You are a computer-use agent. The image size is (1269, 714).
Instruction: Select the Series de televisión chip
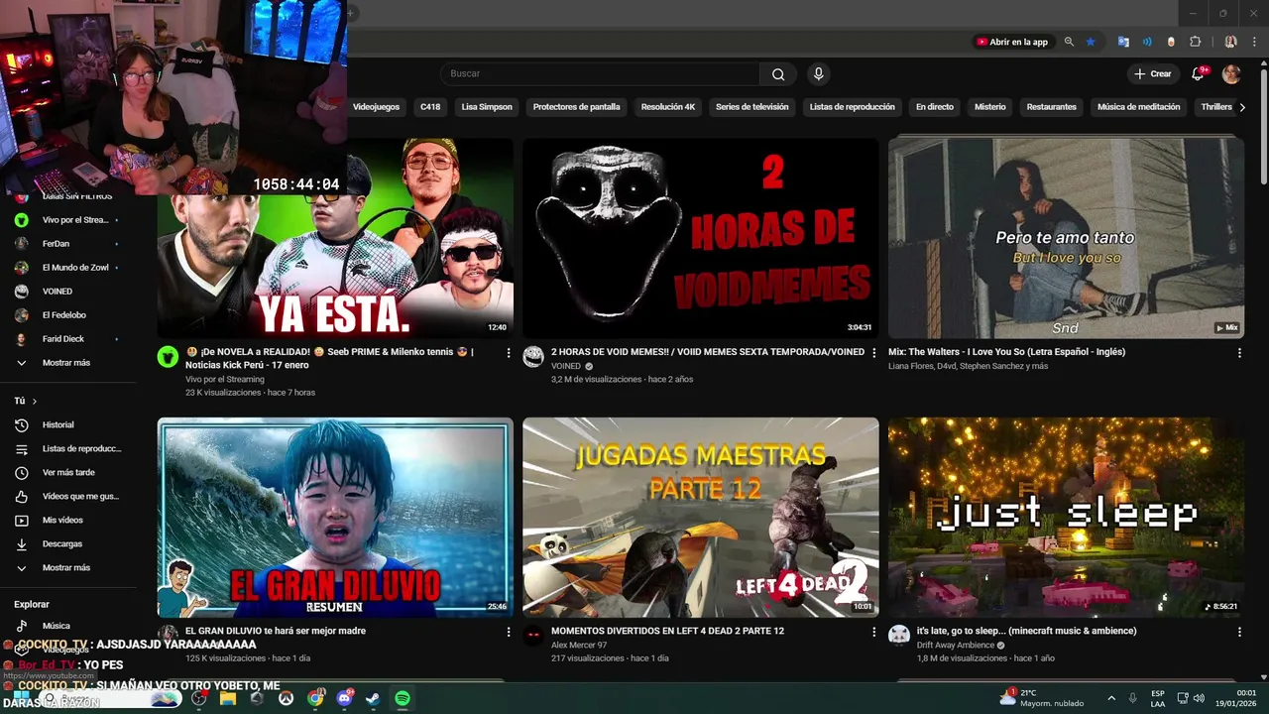coord(752,107)
